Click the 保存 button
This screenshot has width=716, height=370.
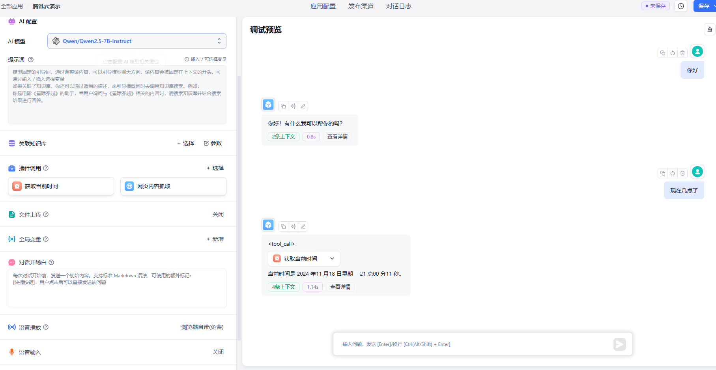tap(703, 6)
